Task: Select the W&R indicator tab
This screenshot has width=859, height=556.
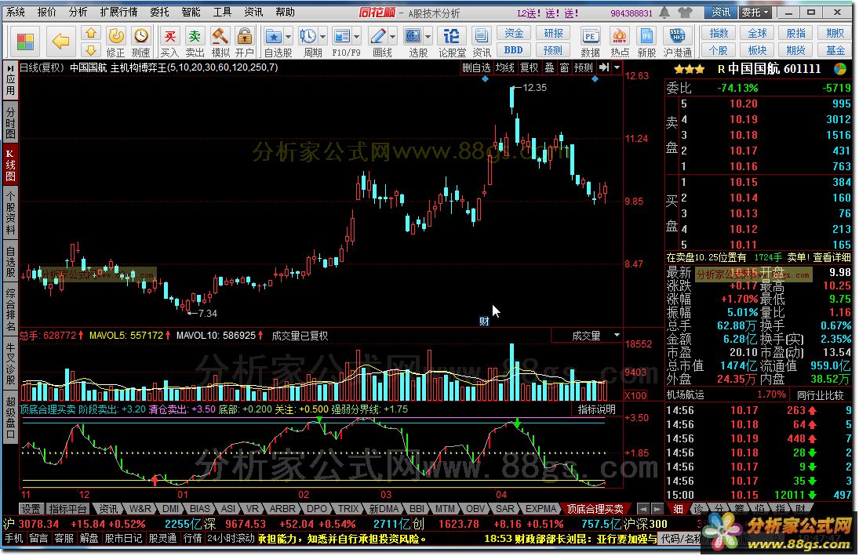Action: pos(140,508)
